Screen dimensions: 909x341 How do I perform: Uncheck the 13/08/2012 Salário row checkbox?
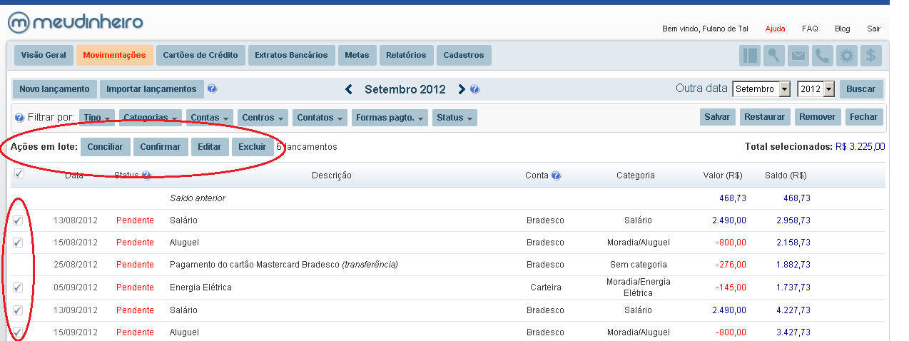click(x=18, y=220)
